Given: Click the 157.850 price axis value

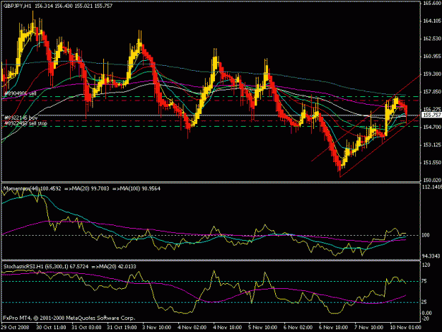Looking at the screenshot, I should click(432, 92).
